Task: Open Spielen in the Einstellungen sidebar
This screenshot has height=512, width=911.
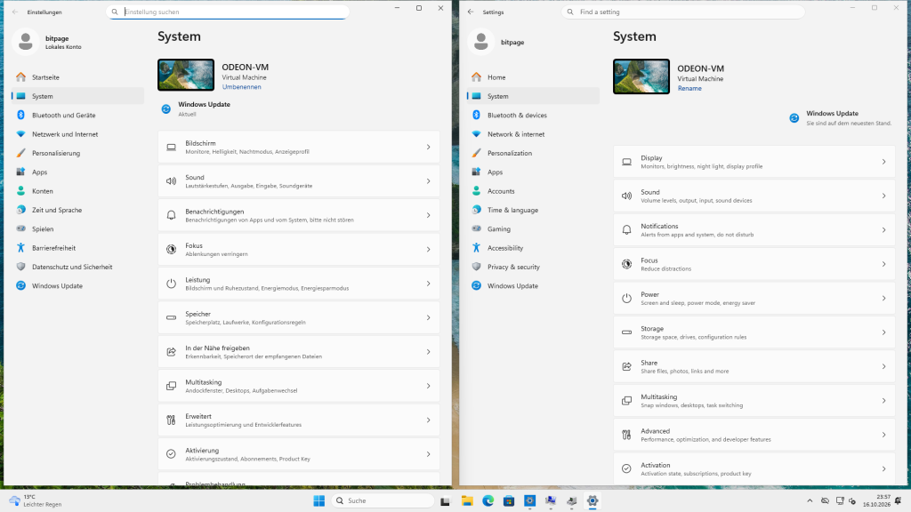Action: pos(77,228)
